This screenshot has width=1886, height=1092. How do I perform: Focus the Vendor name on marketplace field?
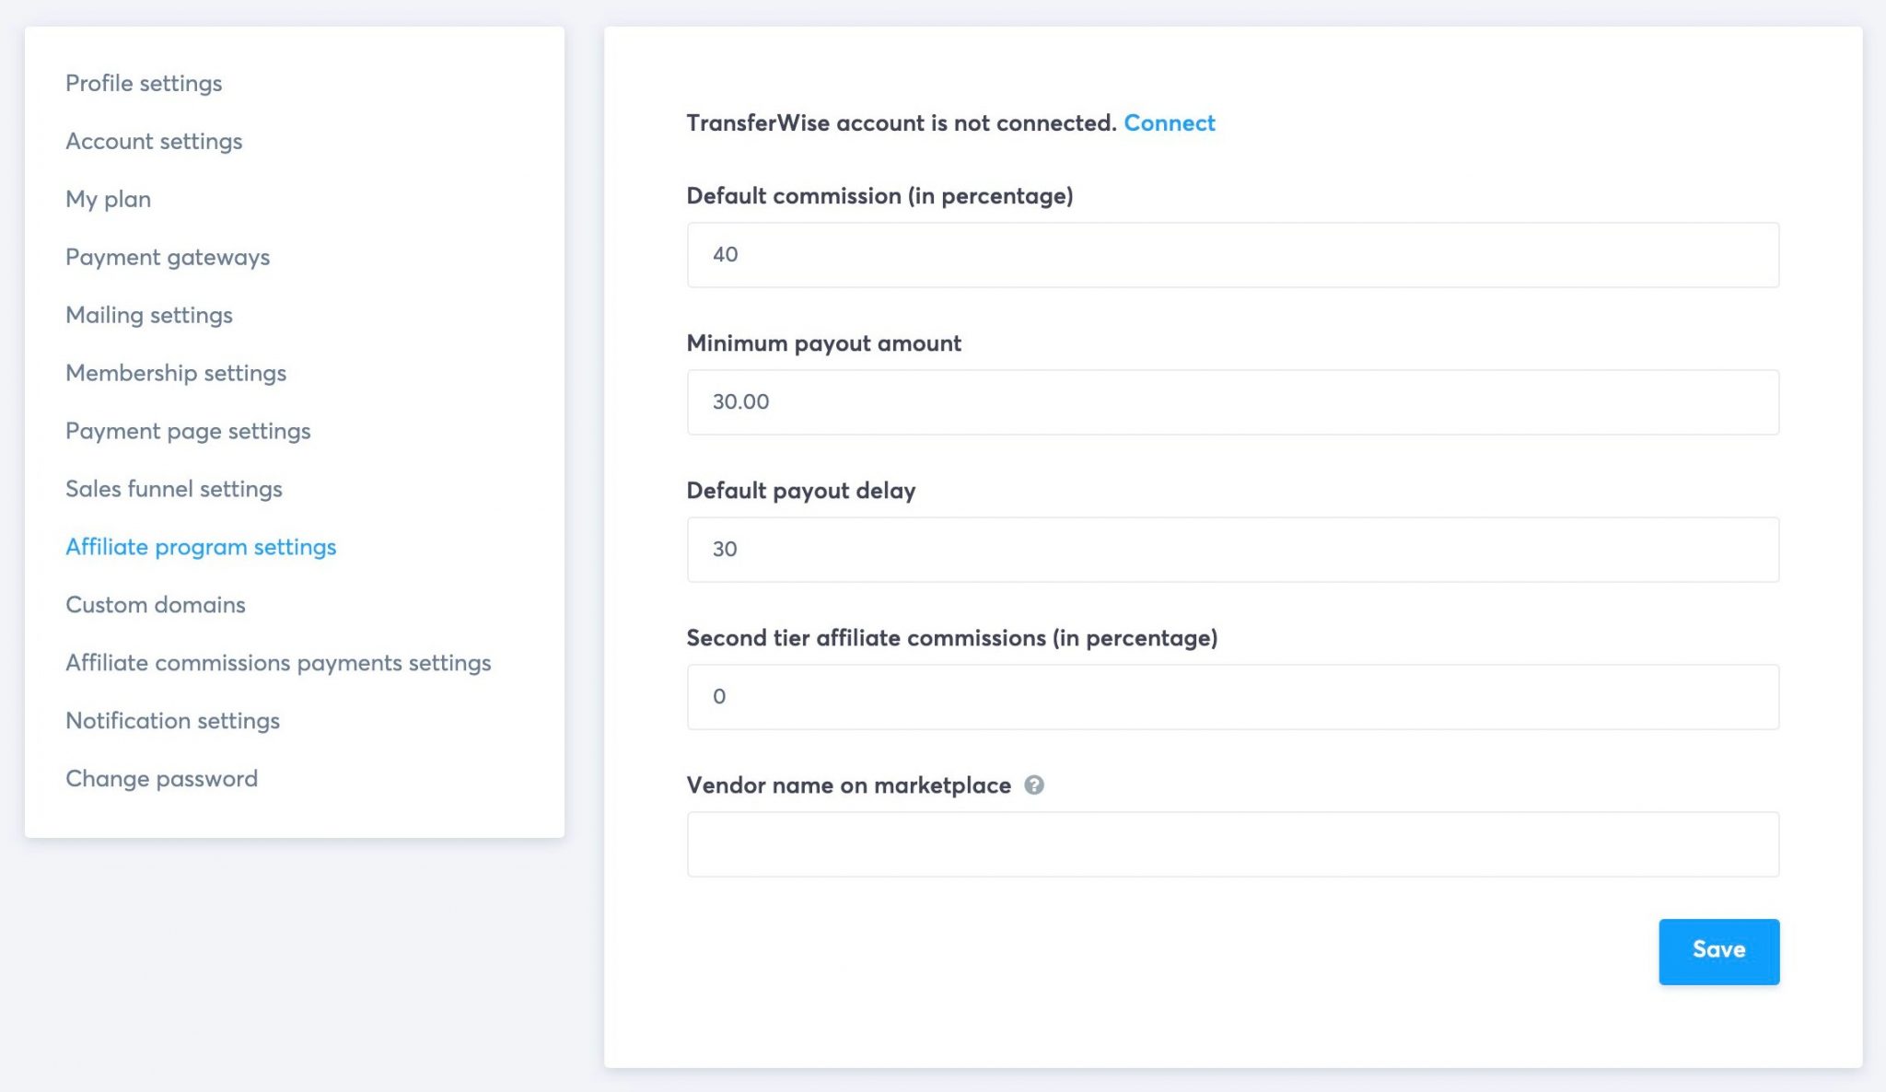pos(1232,844)
